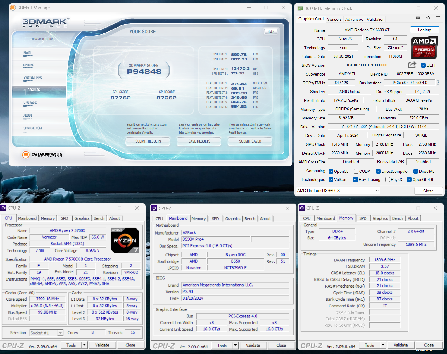The height and width of the screenshot is (354, 447).
Task: Click the GPU-Z screenshot camera icon
Action: click(x=418, y=18)
